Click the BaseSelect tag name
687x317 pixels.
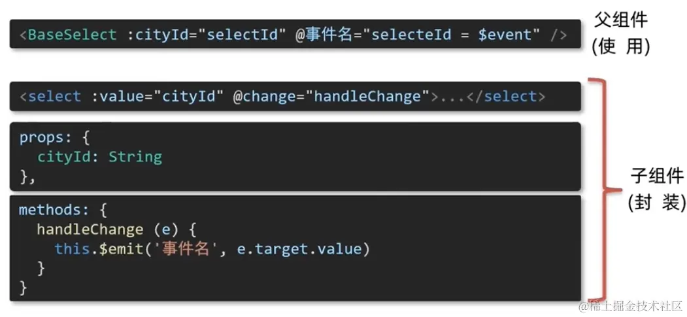73,34
